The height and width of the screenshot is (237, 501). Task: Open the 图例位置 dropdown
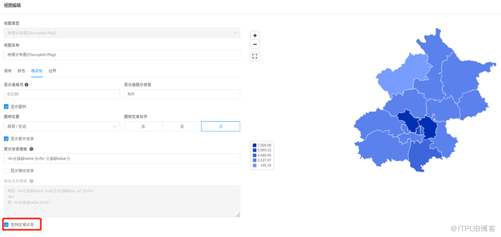[x=62, y=126]
